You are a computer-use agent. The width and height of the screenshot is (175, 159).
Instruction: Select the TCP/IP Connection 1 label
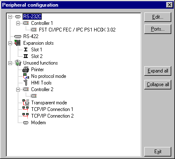click(52, 109)
